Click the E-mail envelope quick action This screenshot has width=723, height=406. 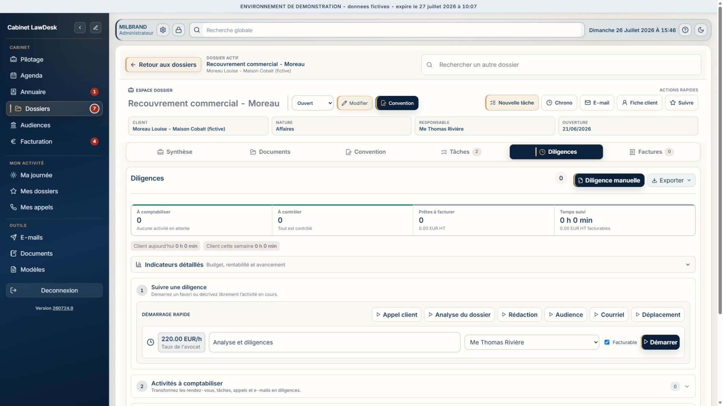tap(597, 103)
